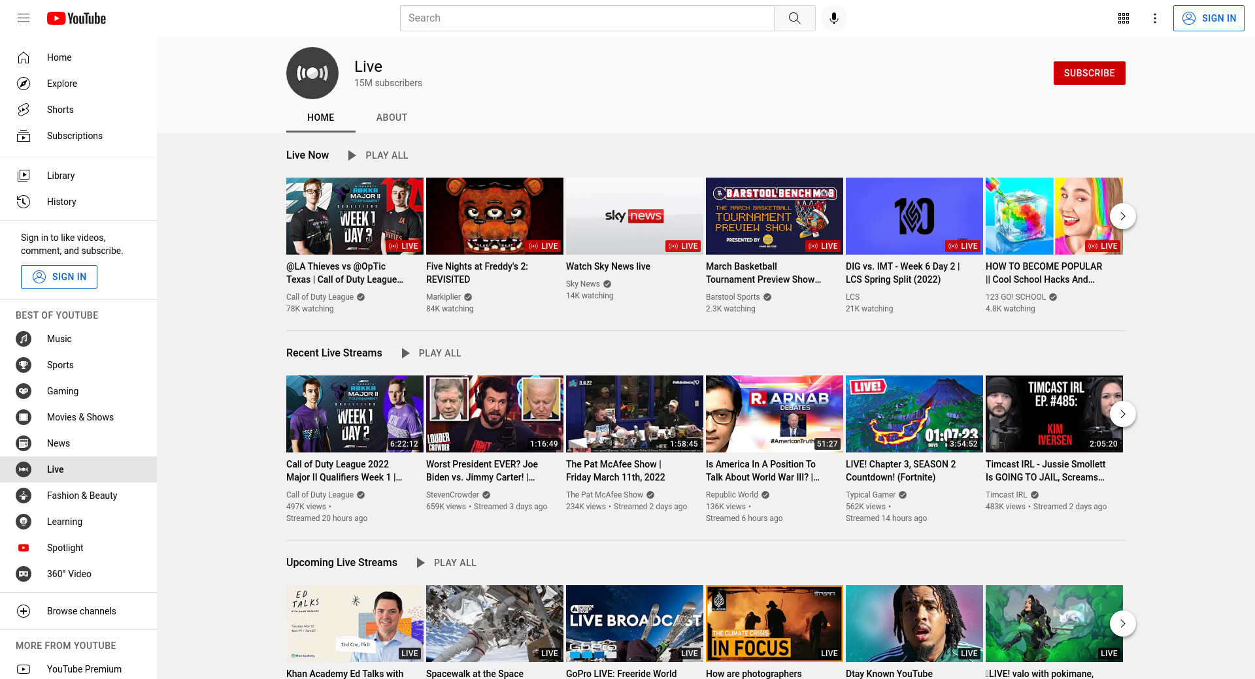Open the Call of Duty League channel under LA Thieves
This screenshot has height=679, width=1255.
click(x=320, y=297)
